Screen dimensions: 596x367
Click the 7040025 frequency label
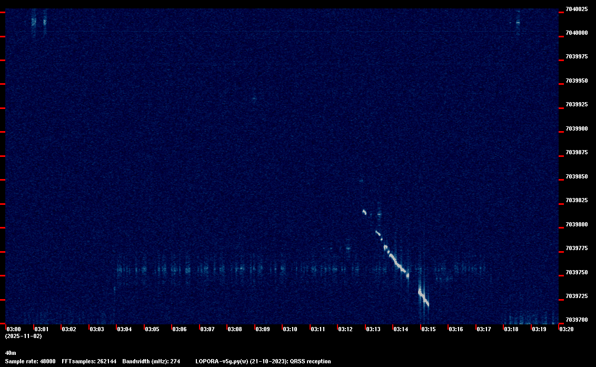point(577,9)
